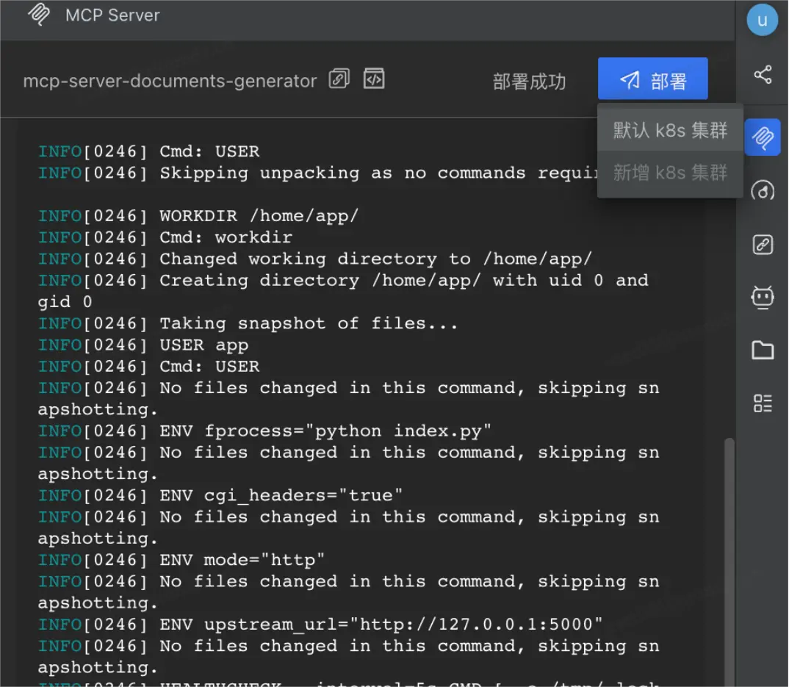
Task: Open the list layout icon in sidebar
Action: point(763,403)
